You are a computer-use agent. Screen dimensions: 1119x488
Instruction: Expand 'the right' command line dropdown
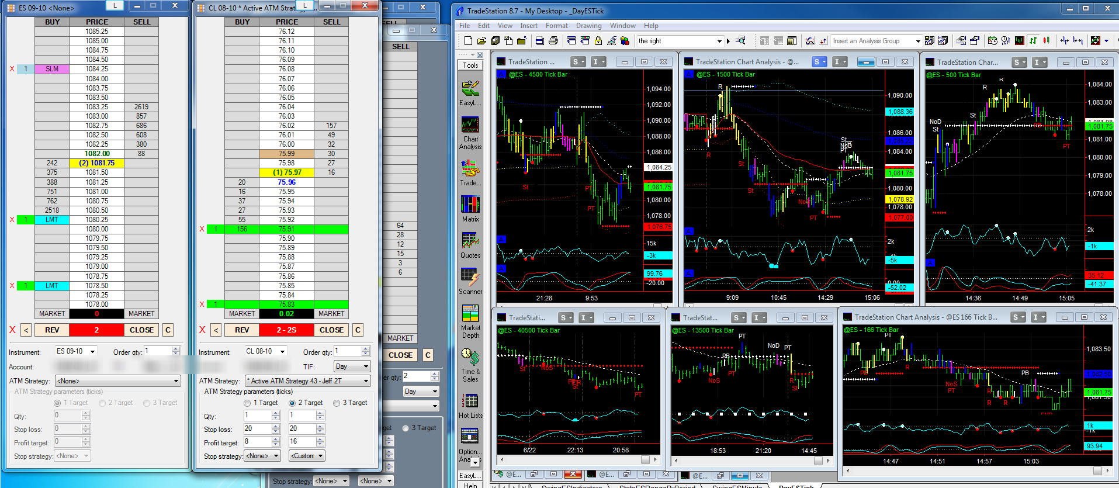pyautogui.click(x=719, y=41)
